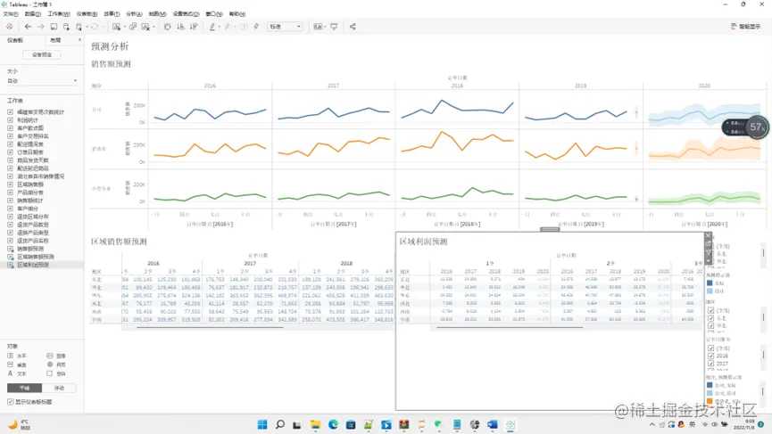Open the 标准 fit dropdown in toolbar
The image size is (772, 434).
click(285, 27)
